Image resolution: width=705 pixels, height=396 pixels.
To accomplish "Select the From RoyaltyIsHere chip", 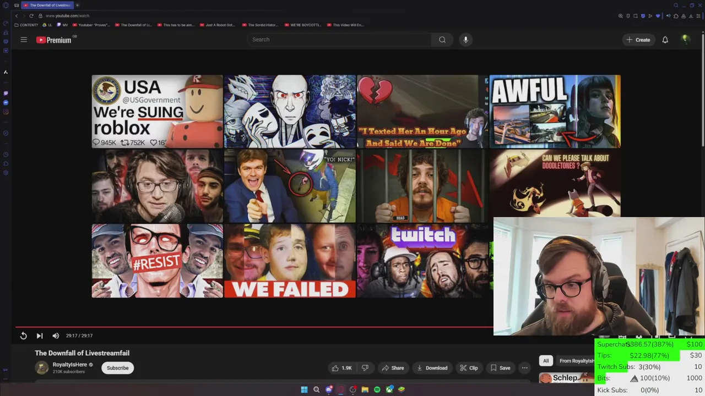I will 577,361.
